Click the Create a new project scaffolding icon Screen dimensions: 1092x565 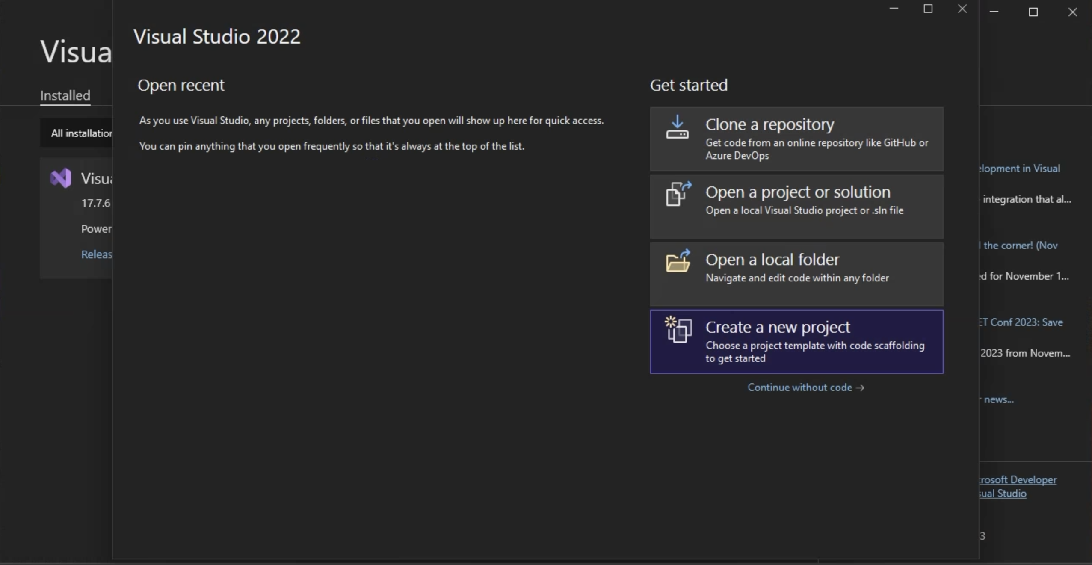[x=677, y=330]
